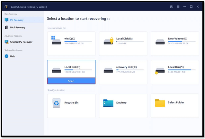The height and width of the screenshot is (139, 205).
Task: Click recovery disk(K:) drive icon
Action: pyautogui.click(x=108, y=70)
